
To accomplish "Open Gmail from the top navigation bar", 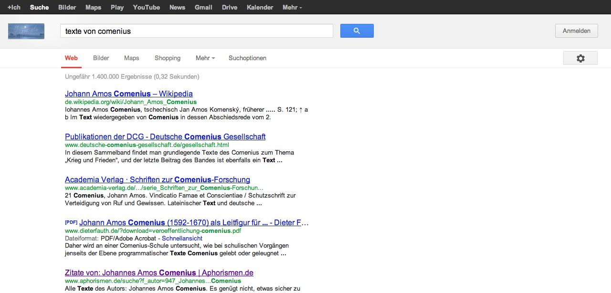I will pos(203,7).
